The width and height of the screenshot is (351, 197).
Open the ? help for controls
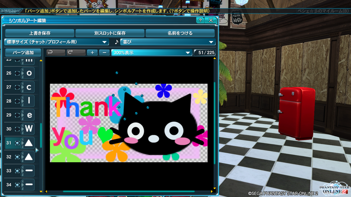tap(200, 20)
